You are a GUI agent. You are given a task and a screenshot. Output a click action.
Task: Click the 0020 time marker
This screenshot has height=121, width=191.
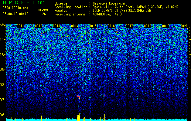click(x=184, y=26)
